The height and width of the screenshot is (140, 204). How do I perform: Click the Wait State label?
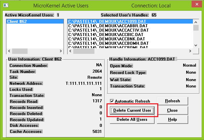121,79
